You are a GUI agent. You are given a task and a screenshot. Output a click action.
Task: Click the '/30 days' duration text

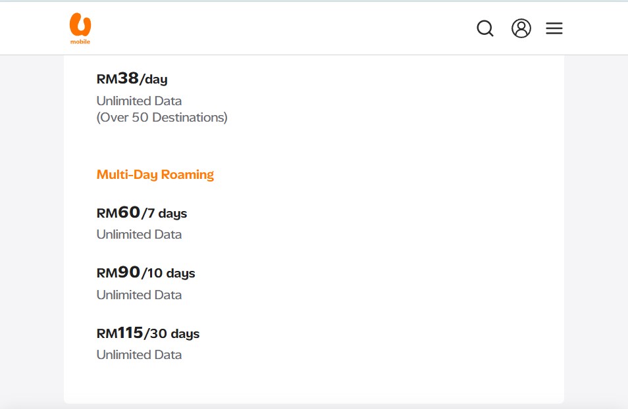(172, 334)
